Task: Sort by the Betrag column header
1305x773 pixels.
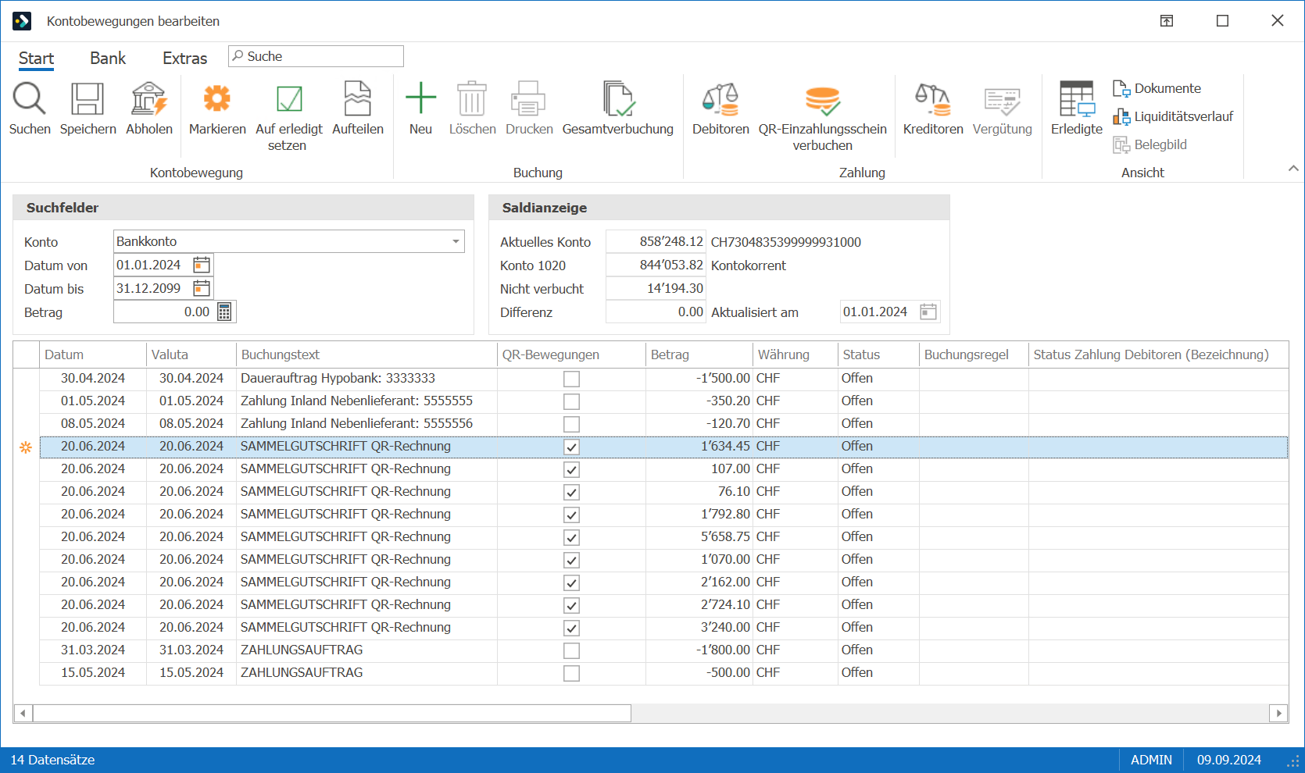Action: [699, 354]
